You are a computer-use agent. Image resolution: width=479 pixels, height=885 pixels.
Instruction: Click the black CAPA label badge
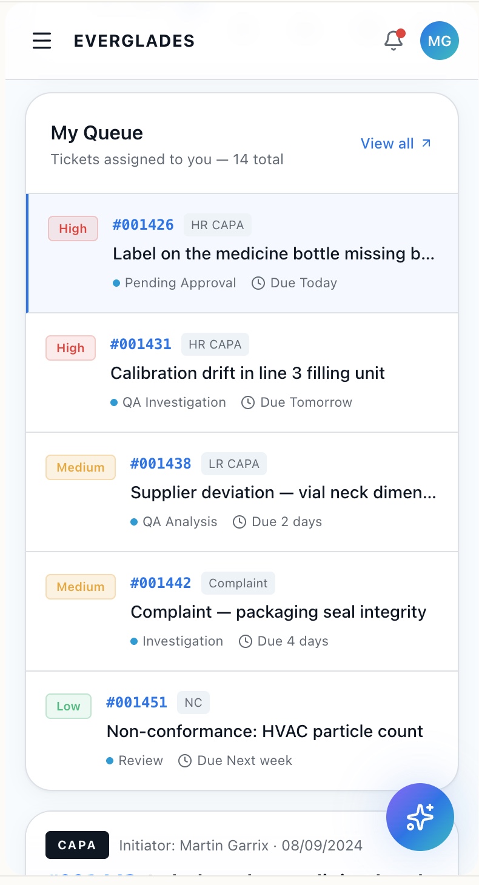(x=77, y=845)
